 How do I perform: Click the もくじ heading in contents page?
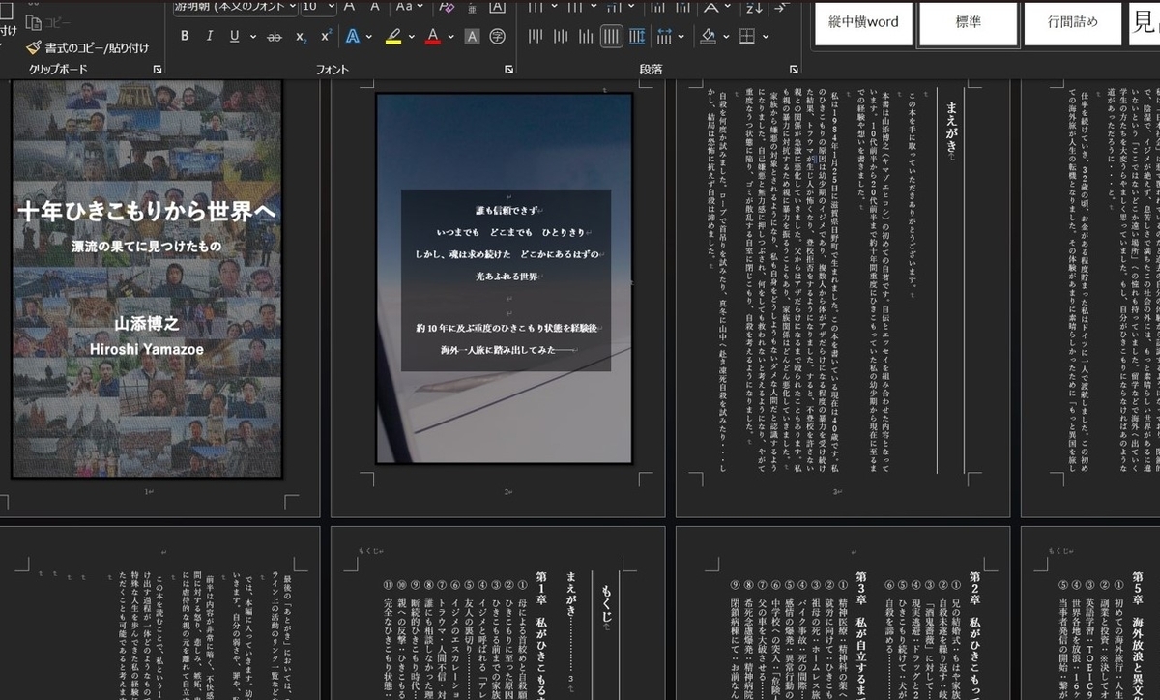point(606,604)
